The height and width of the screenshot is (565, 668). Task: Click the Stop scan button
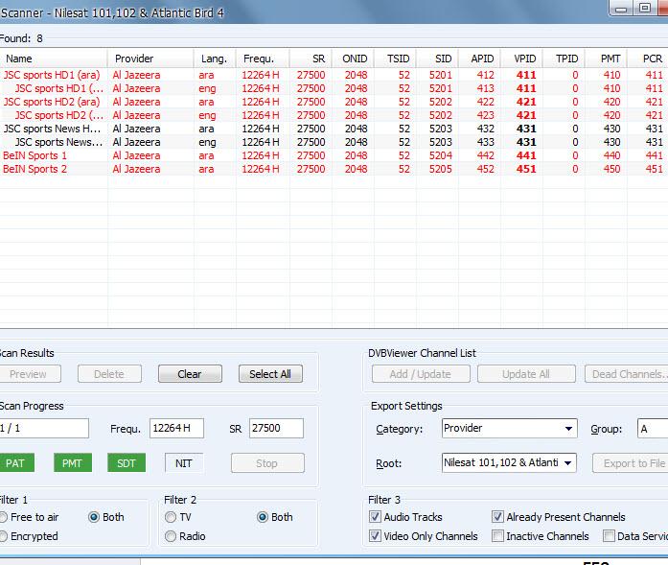coord(267,463)
